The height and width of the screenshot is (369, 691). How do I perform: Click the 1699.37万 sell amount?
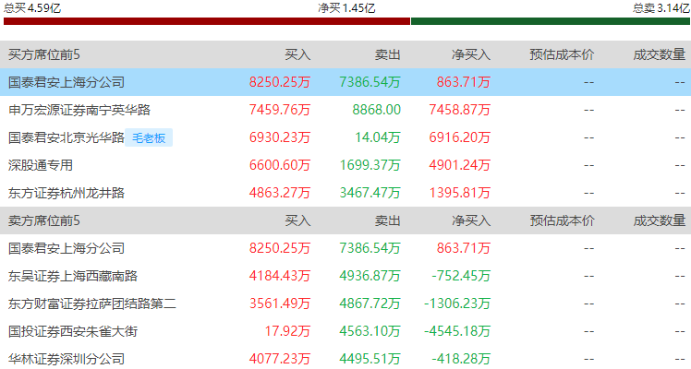tap(370, 165)
